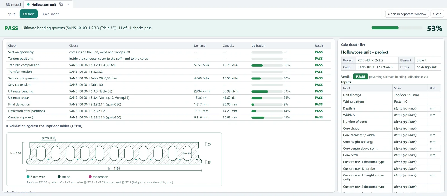
Task: Select the Section geometry check row
Action: [x=169, y=52]
